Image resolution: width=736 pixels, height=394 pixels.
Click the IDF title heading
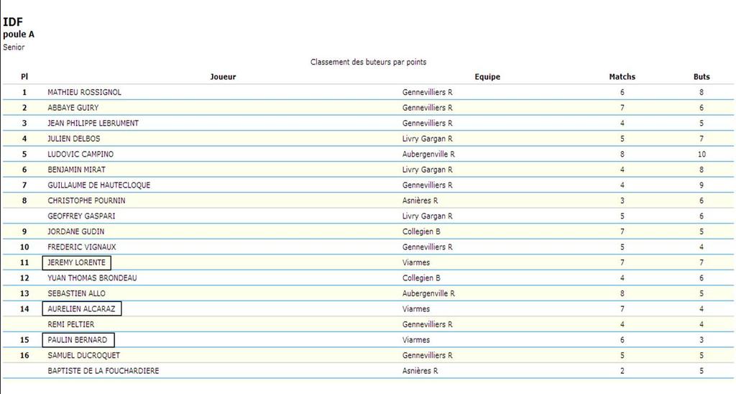tap(13, 22)
